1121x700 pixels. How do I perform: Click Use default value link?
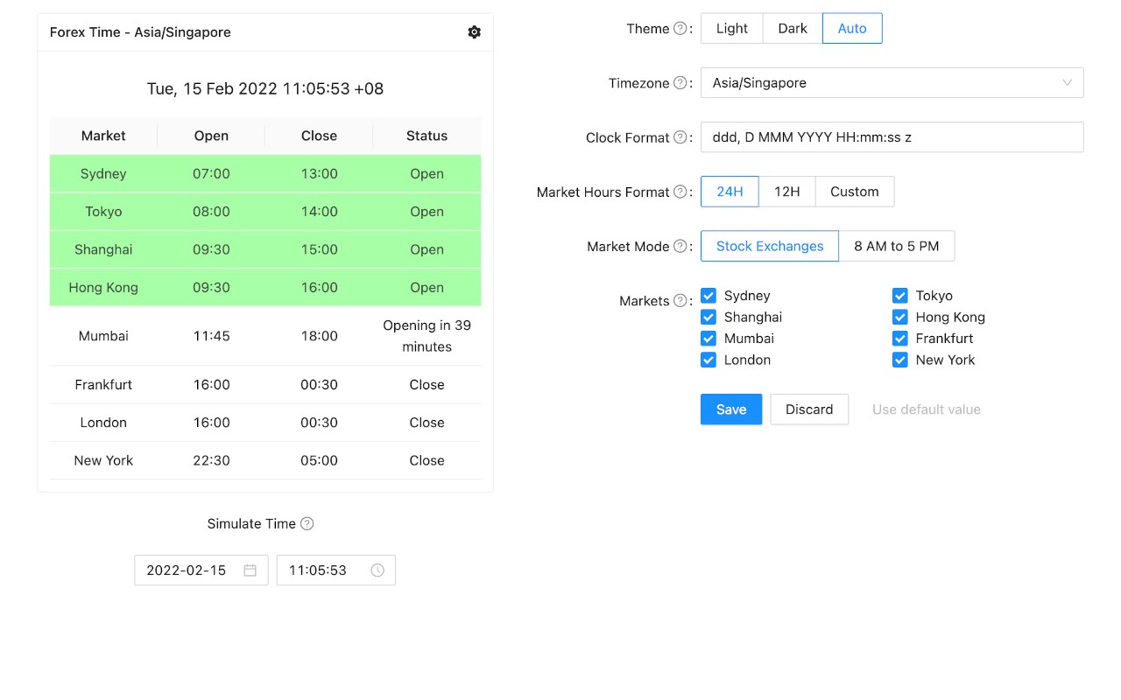pyautogui.click(x=927, y=409)
